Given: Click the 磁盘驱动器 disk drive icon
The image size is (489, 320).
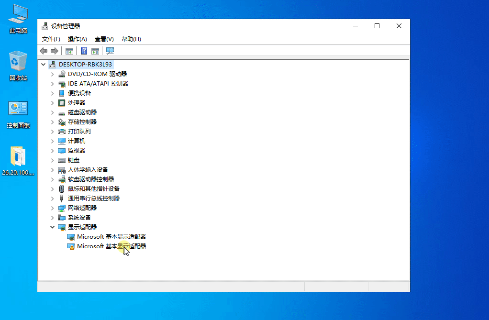Looking at the screenshot, I should click(x=62, y=112).
